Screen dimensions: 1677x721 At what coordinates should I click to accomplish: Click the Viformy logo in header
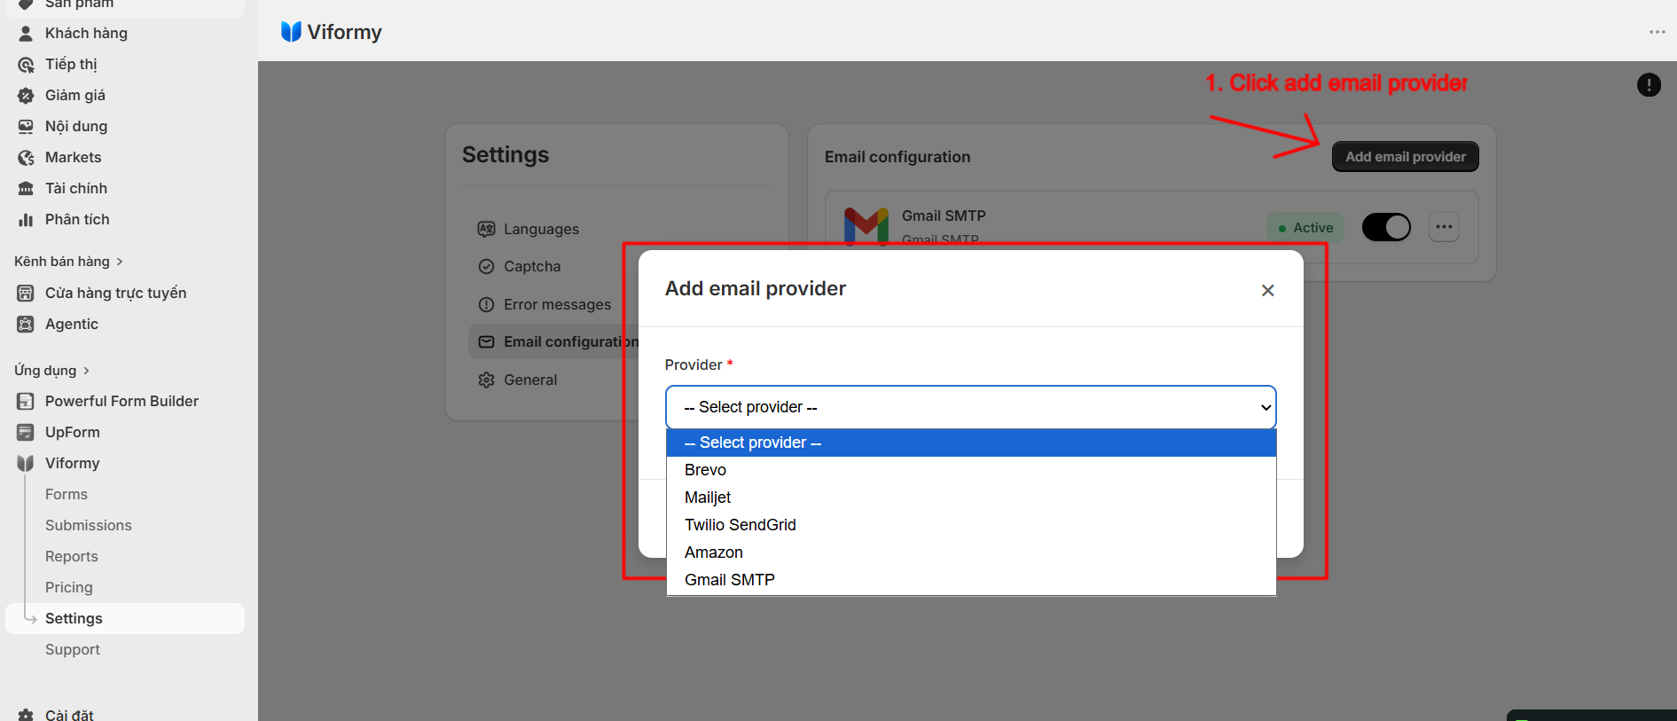(291, 32)
